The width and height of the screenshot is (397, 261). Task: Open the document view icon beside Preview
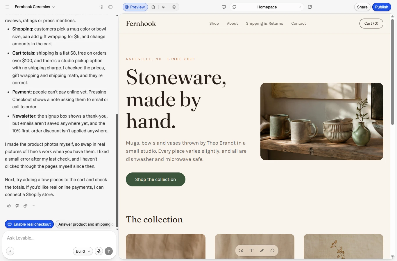tap(153, 7)
